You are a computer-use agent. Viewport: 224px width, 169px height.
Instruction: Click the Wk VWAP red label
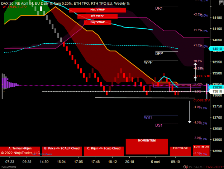coord(97,16)
